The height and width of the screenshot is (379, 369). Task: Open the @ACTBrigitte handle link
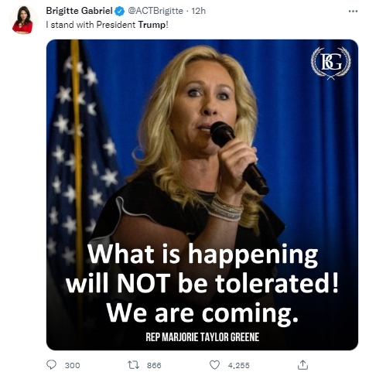tap(155, 11)
